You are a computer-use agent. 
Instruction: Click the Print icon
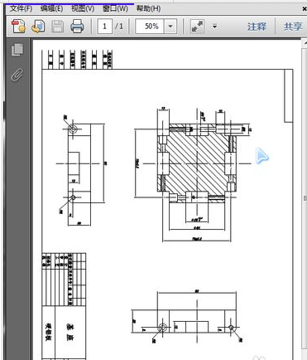[x=77, y=27]
